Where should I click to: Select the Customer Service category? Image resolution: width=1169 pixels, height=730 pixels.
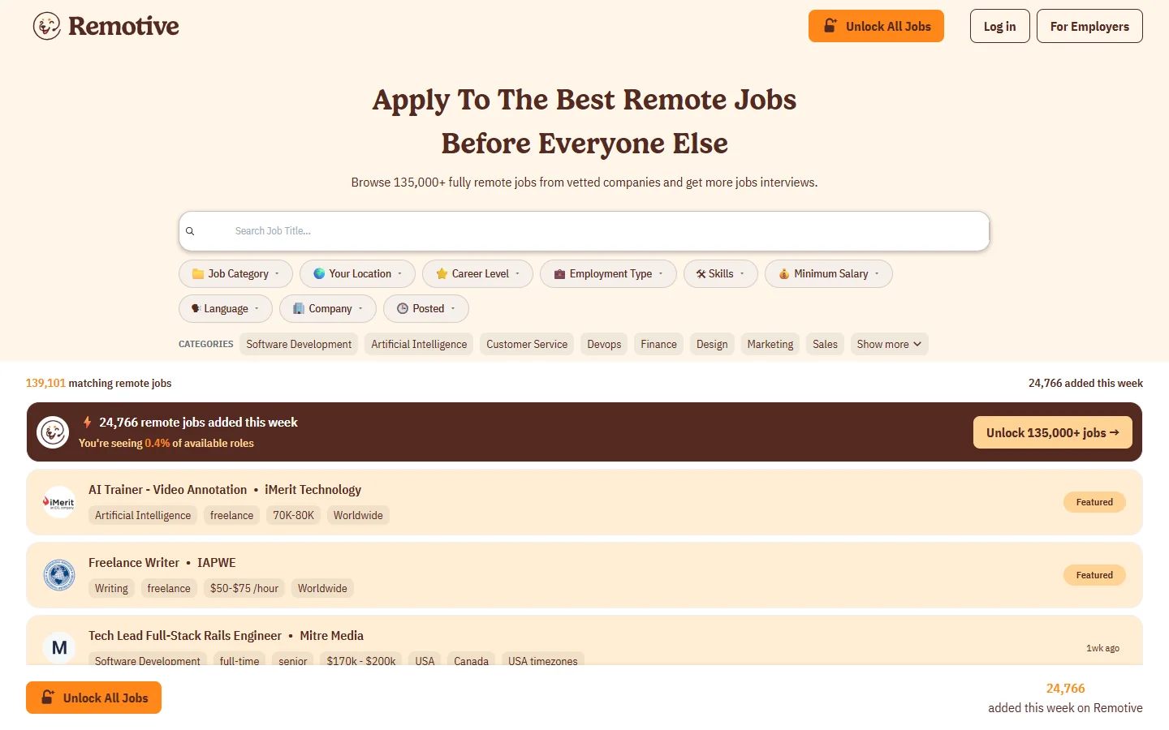[527, 344]
